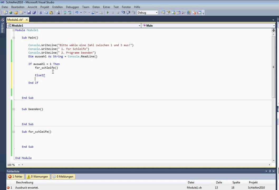This screenshot has width=279, height=190.
Task: Open the Daten menu
Action: pos(96,7)
